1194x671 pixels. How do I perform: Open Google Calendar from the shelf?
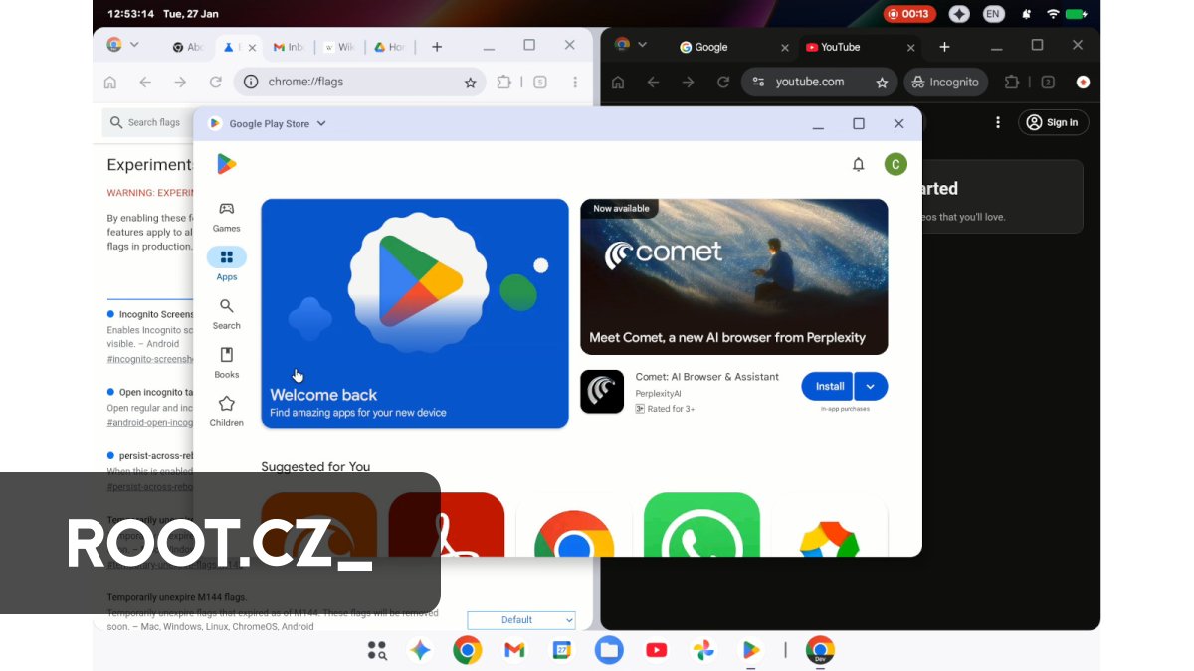coord(562,650)
